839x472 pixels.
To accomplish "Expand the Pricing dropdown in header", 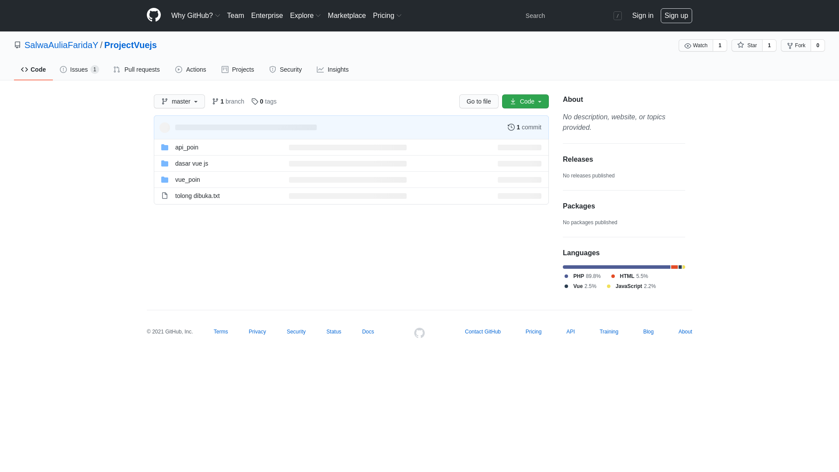I will 387,16.
